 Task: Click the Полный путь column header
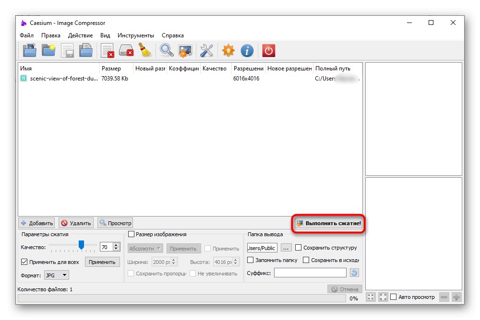coord(338,69)
